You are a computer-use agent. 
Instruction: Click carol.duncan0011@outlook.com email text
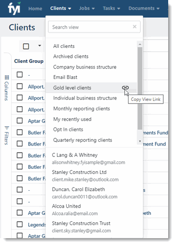(x=85, y=197)
